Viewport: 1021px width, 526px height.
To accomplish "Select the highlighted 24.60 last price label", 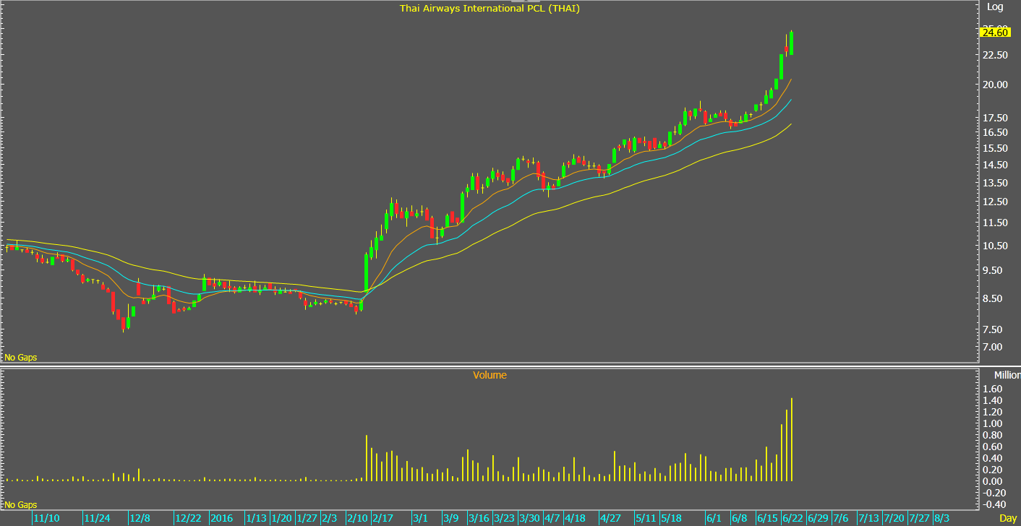I will pos(995,32).
